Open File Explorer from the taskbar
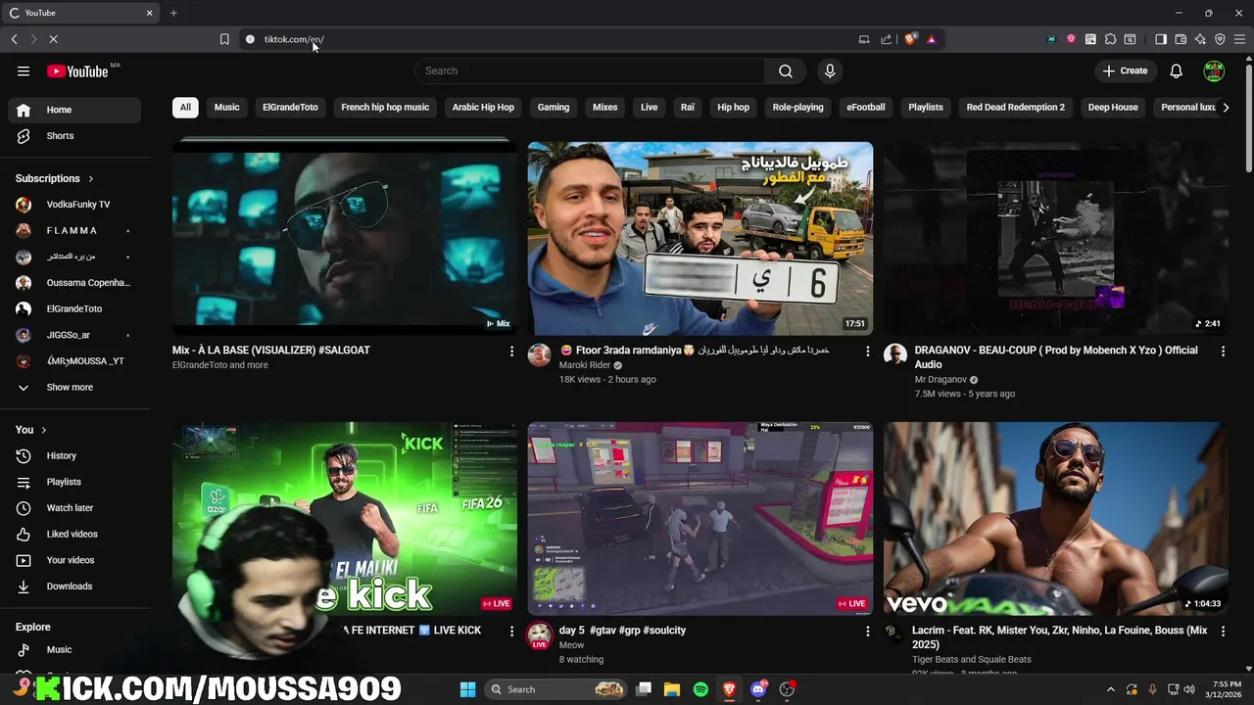Viewport: 1254px width, 705px height. 672,689
